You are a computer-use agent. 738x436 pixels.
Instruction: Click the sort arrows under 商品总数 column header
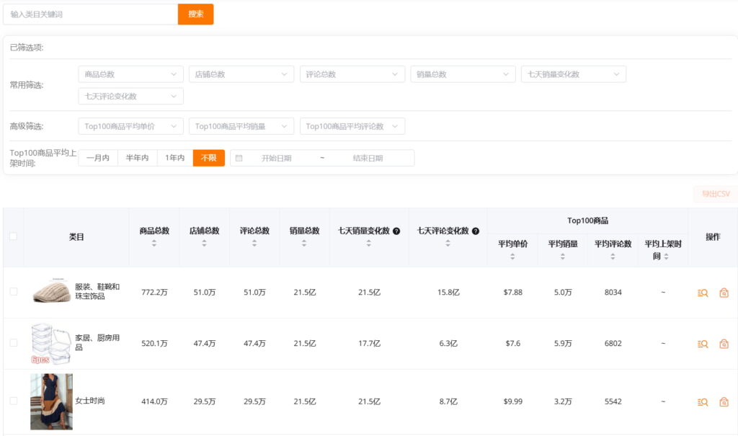[154, 244]
